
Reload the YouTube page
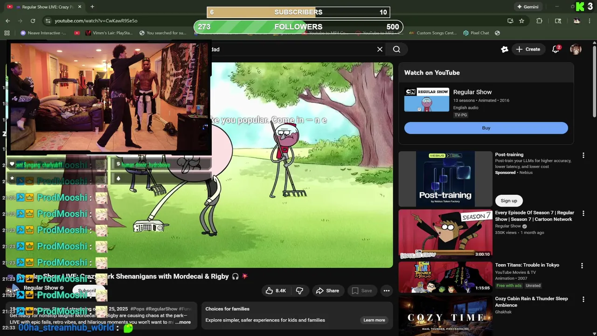33,21
